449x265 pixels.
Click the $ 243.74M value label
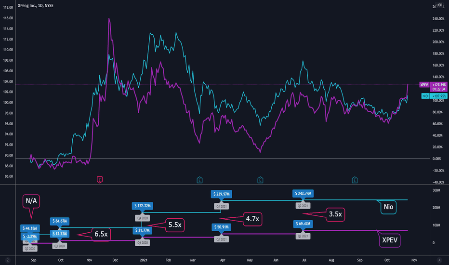click(303, 193)
